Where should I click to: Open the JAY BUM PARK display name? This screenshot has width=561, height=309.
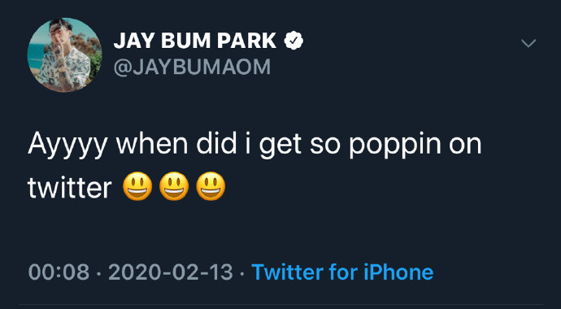pos(195,41)
